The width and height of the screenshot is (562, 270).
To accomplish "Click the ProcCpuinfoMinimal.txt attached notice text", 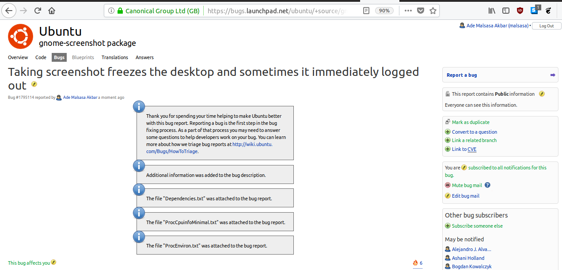I will pos(216,222).
